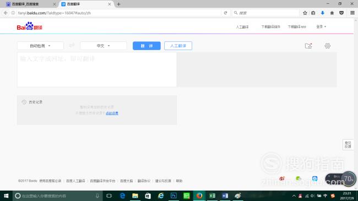The height and width of the screenshot is (201, 358).
Task: Open Windows Start menu
Action: [6, 195]
